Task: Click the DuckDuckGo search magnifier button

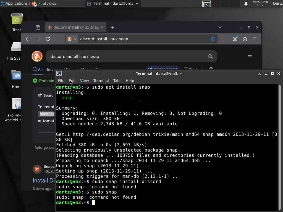Action: [x=210, y=56]
